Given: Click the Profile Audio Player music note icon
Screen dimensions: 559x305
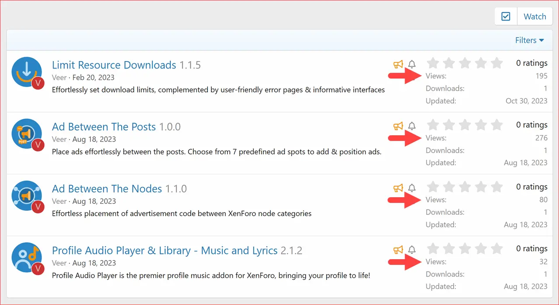Looking at the screenshot, I should click(27, 257).
